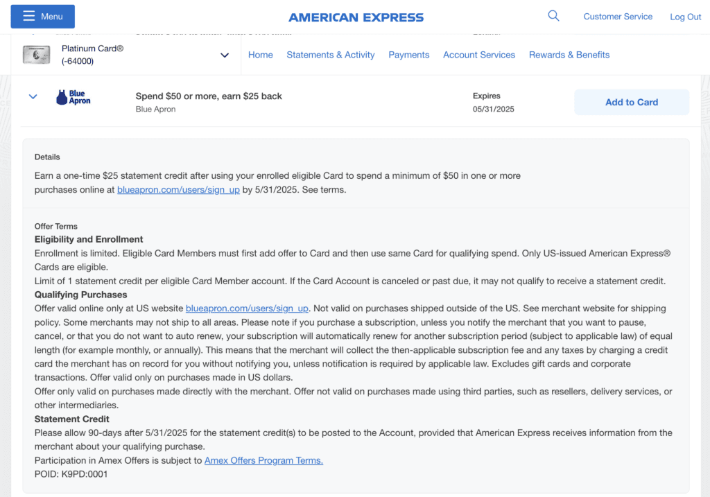Open the Amex Offers Program Terms link
710x497 pixels.
pyautogui.click(x=263, y=460)
